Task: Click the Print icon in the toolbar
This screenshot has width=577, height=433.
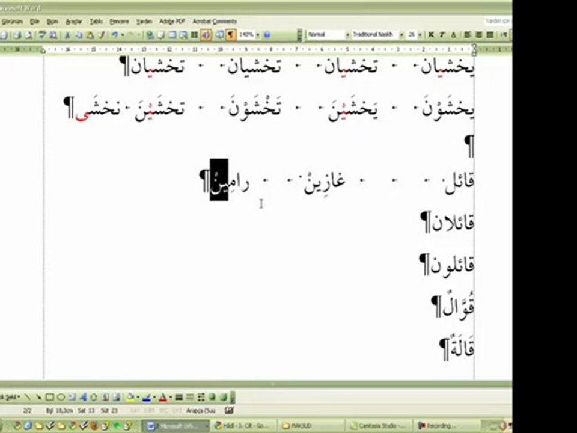Action: (x=17, y=35)
